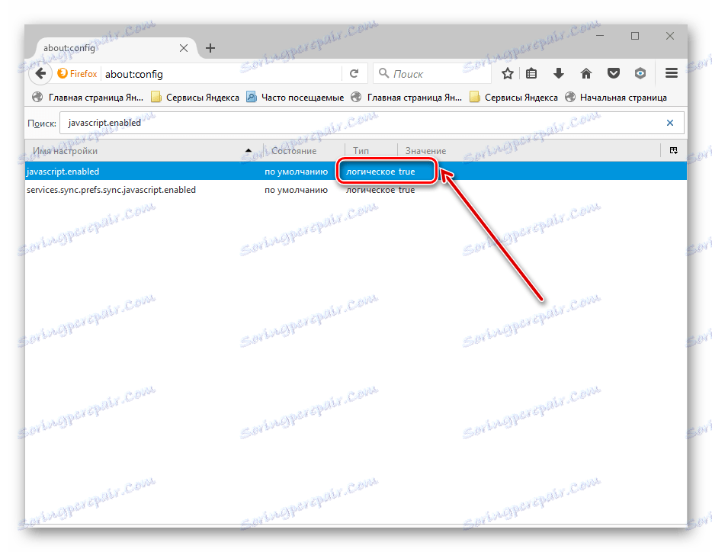The width and height of the screenshot is (712, 552).
Task: Show bookmarks list icon
Action: point(531,74)
